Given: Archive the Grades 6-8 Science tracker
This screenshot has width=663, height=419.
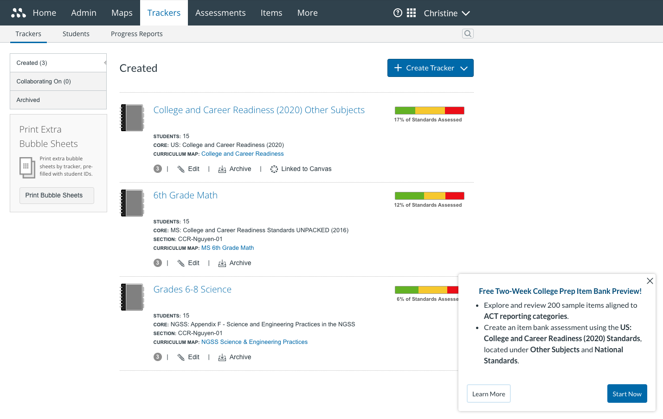Looking at the screenshot, I should pyautogui.click(x=235, y=357).
